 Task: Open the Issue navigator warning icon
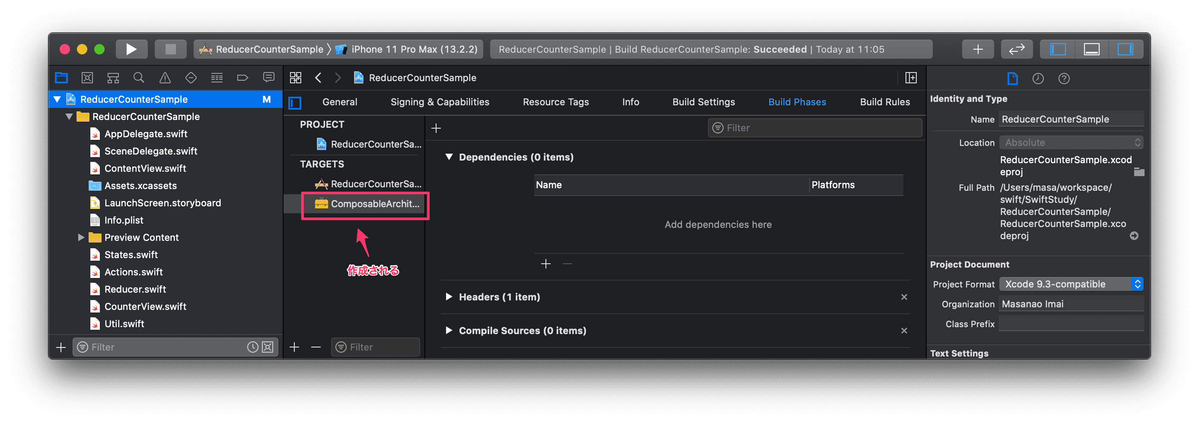[165, 78]
